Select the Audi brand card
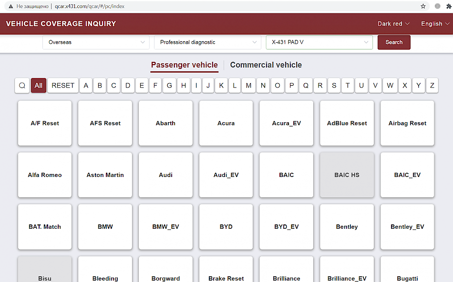Image resolution: width=453 pixels, height=282 pixels. point(165,175)
